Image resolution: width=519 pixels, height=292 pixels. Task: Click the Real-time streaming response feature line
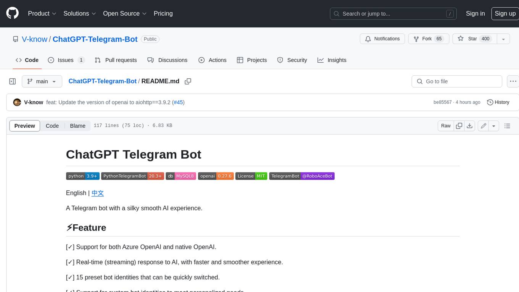[x=174, y=262]
